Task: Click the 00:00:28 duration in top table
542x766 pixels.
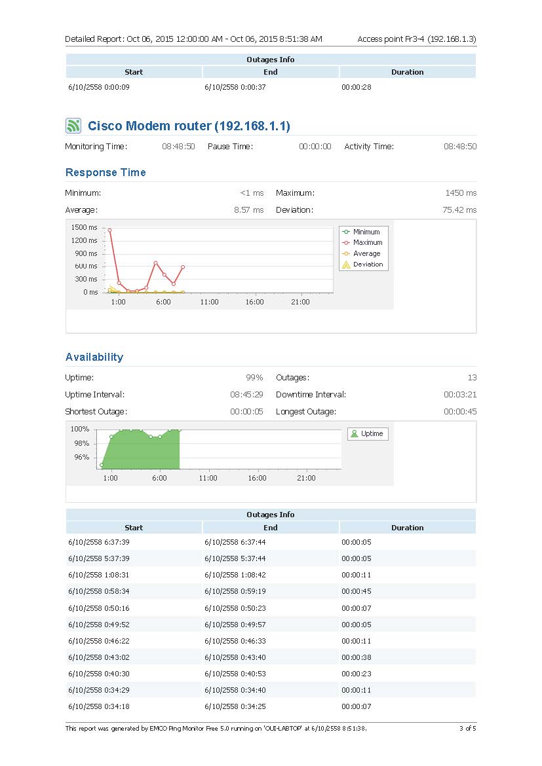Action: point(357,87)
